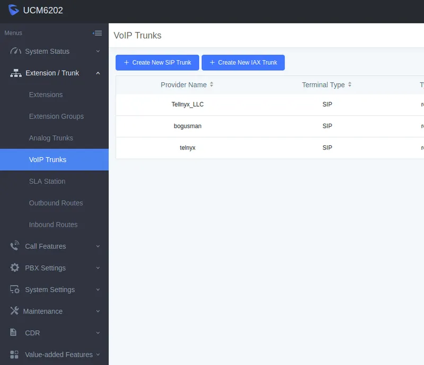Open the Outbound Routes menu item
The image size is (424, 365).
[x=56, y=203]
